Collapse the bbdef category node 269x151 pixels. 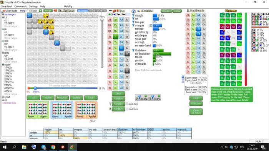coord(3,65)
